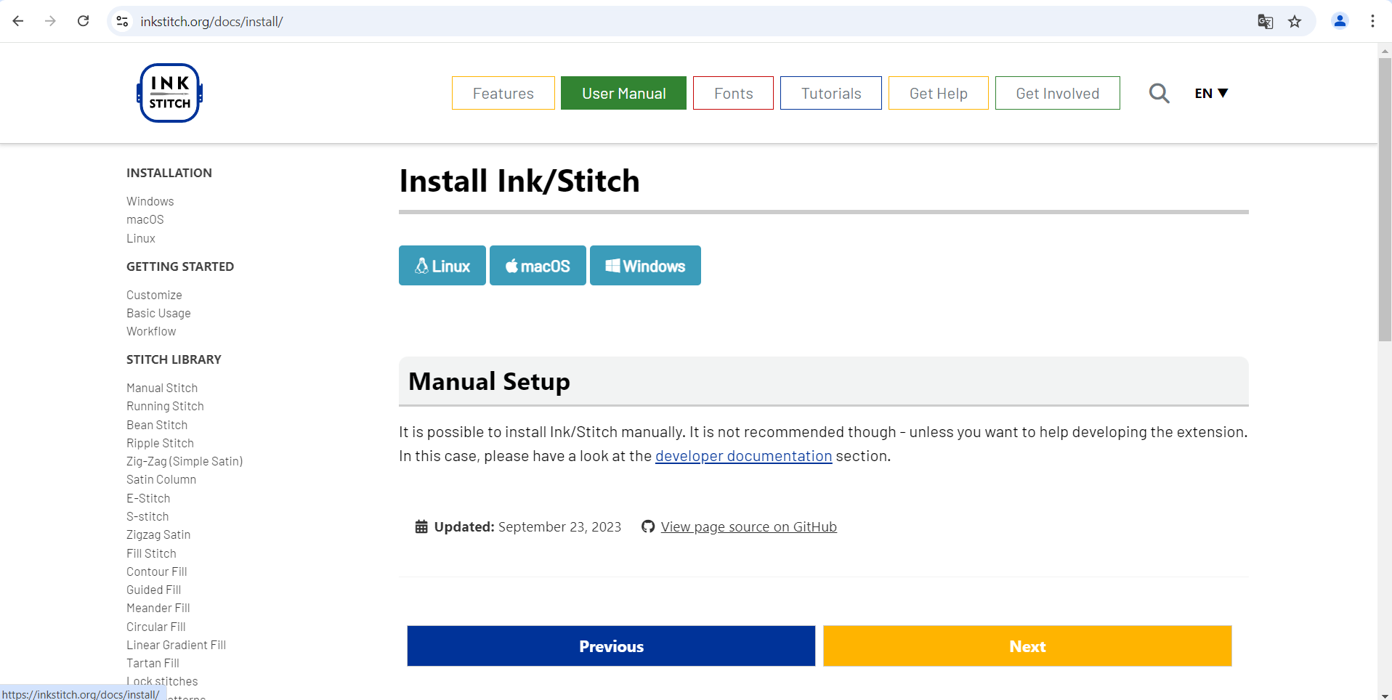Open the Basic Usage sidebar link
The width and height of the screenshot is (1392, 700).
(x=158, y=313)
